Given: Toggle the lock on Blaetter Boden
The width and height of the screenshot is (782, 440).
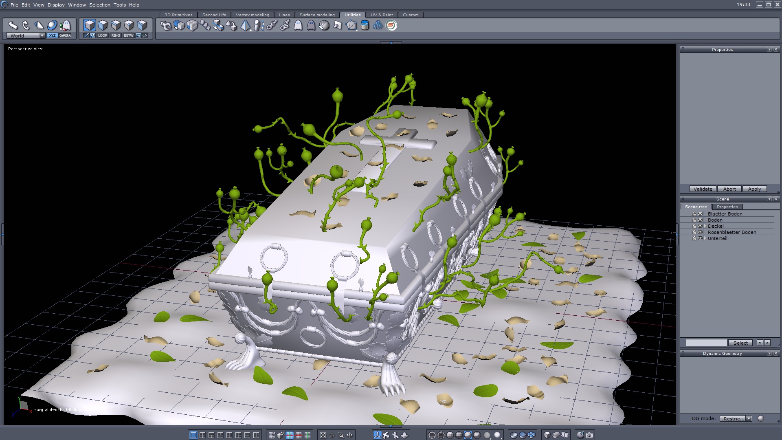Looking at the screenshot, I should pyautogui.click(x=694, y=214).
